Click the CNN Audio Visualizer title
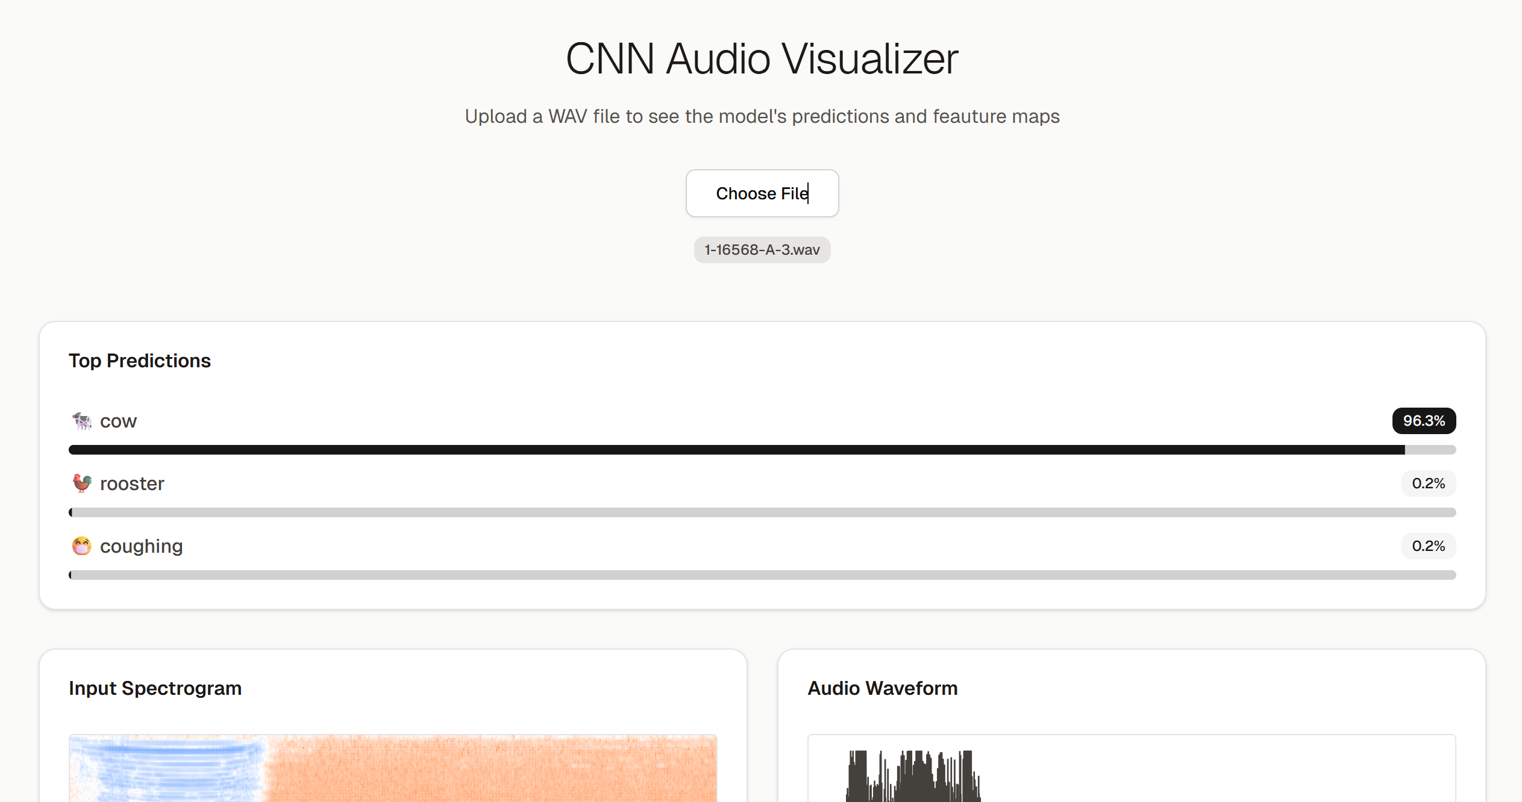The width and height of the screenshot is (1522, 802). coord(762,59)
